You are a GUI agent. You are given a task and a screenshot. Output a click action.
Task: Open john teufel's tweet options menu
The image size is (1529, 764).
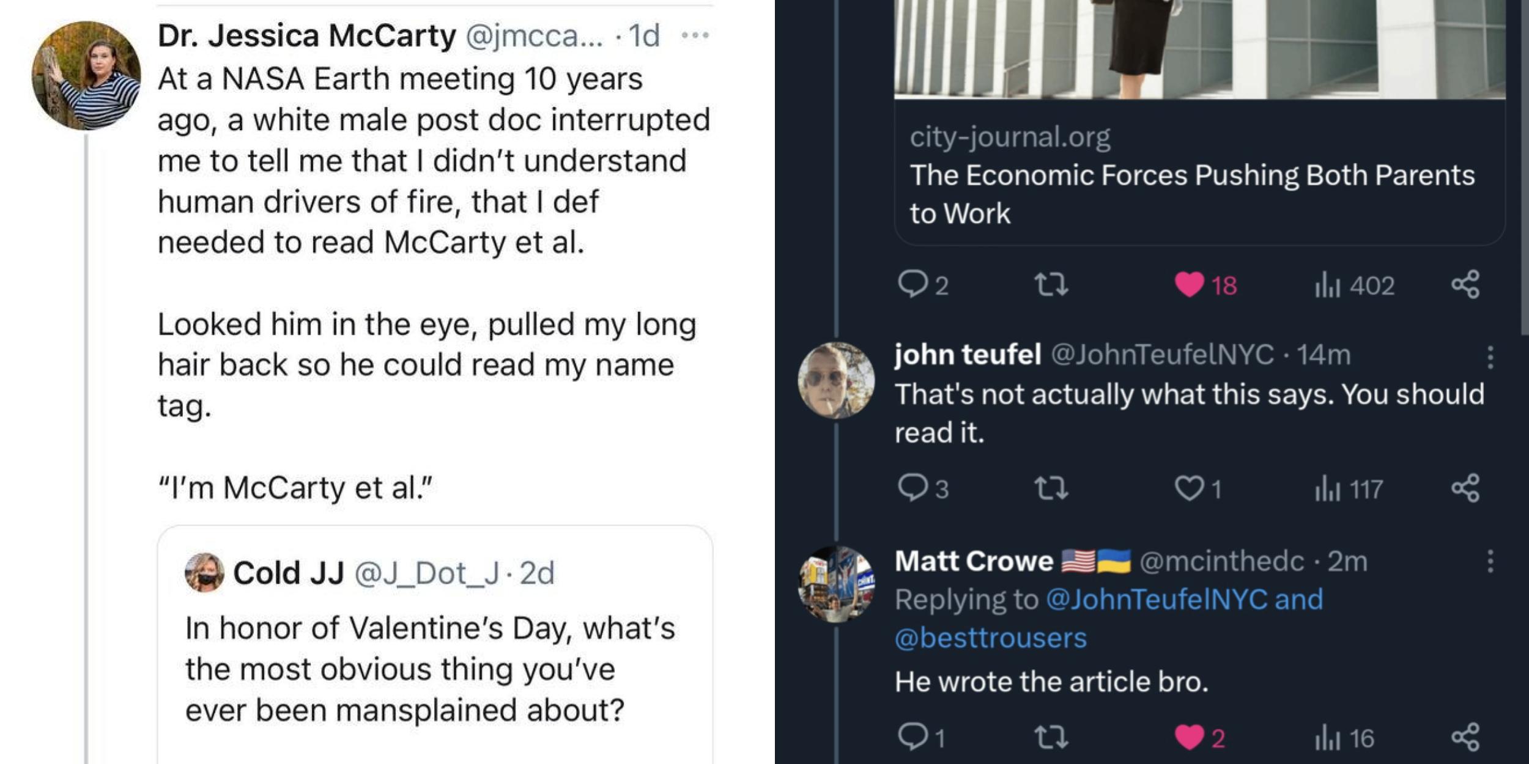1490,357
